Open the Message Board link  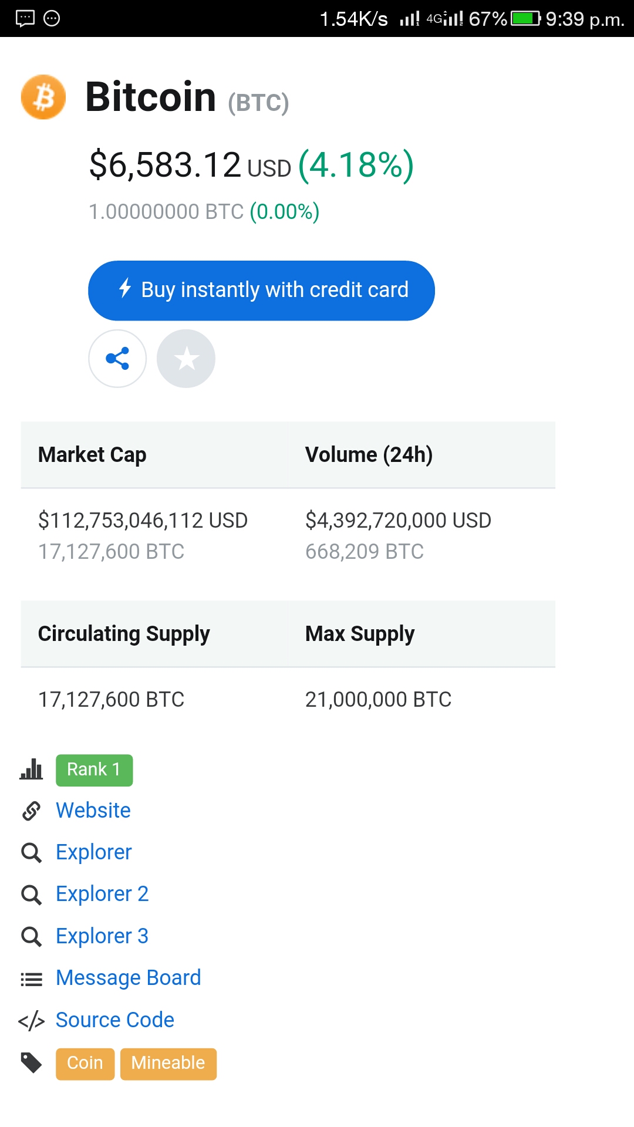point(129,978)
